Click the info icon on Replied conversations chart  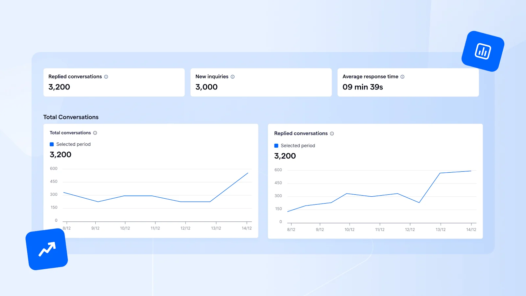coord(332,134)
